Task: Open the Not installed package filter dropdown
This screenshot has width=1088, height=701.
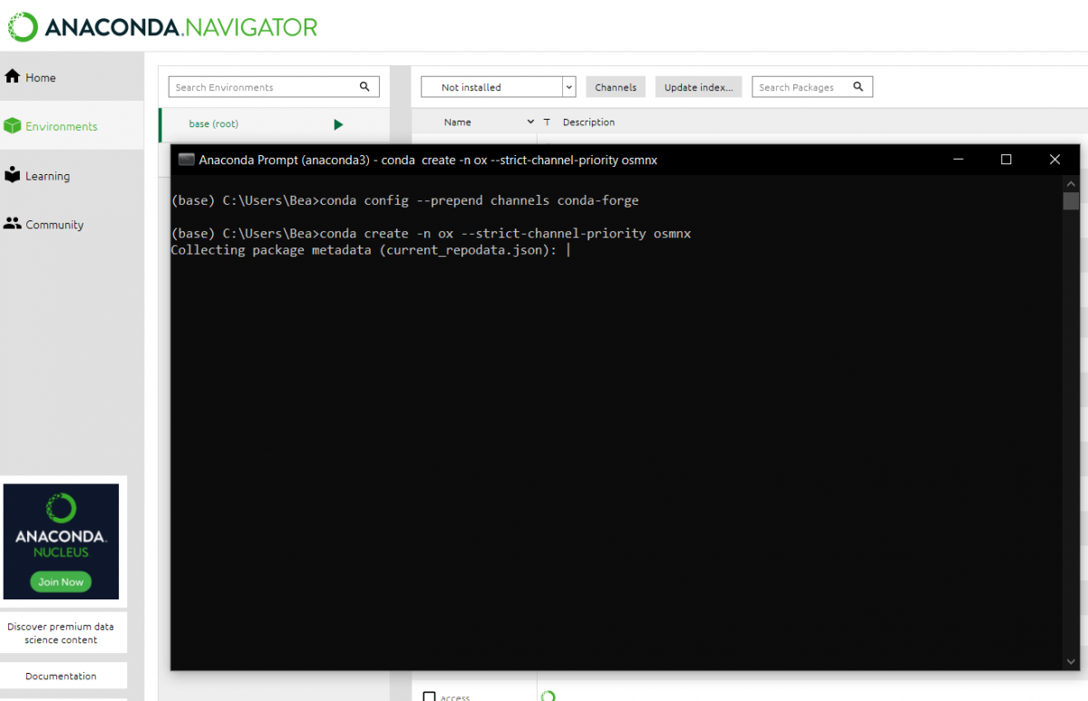Action: tap(568, 87)
